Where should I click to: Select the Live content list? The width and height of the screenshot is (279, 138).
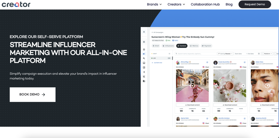(161, 58)
